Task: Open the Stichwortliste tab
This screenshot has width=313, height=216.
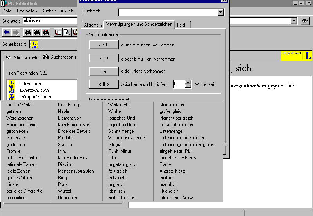Action: pyautogui.click(x=23, y=57)
